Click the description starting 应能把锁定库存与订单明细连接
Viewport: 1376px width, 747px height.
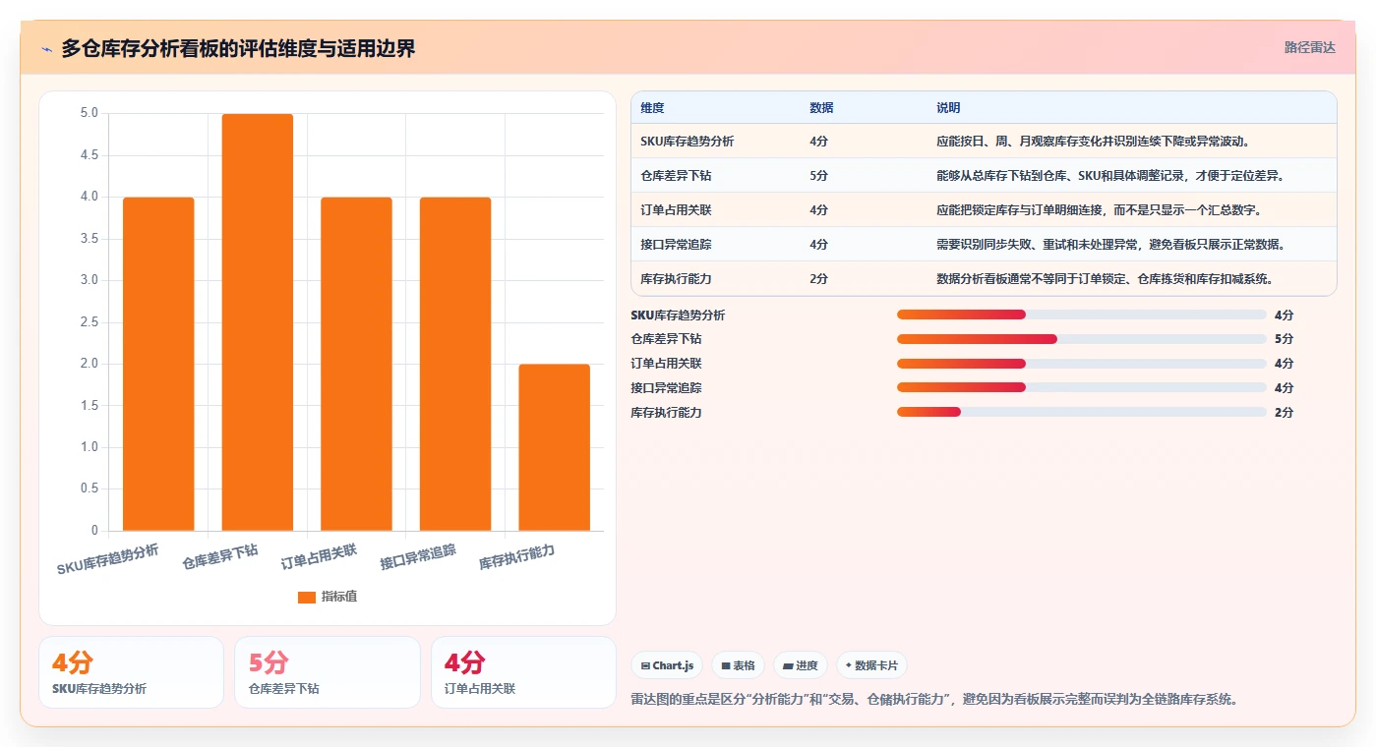pos(1099,210)
